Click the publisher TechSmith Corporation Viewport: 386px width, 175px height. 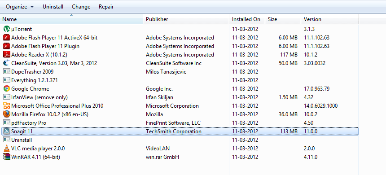pyautogui.click(x=174, y=131)
